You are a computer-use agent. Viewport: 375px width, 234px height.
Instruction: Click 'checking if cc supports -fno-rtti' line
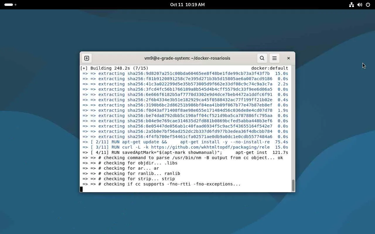pos(161,184)
